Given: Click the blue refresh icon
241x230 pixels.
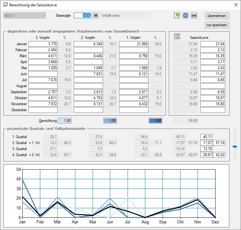Looking at the screenshot, I should (x=186, y=16).
